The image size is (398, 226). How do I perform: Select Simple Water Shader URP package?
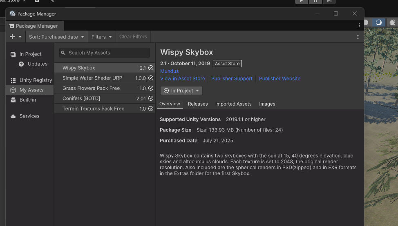[x=92, y=78]
